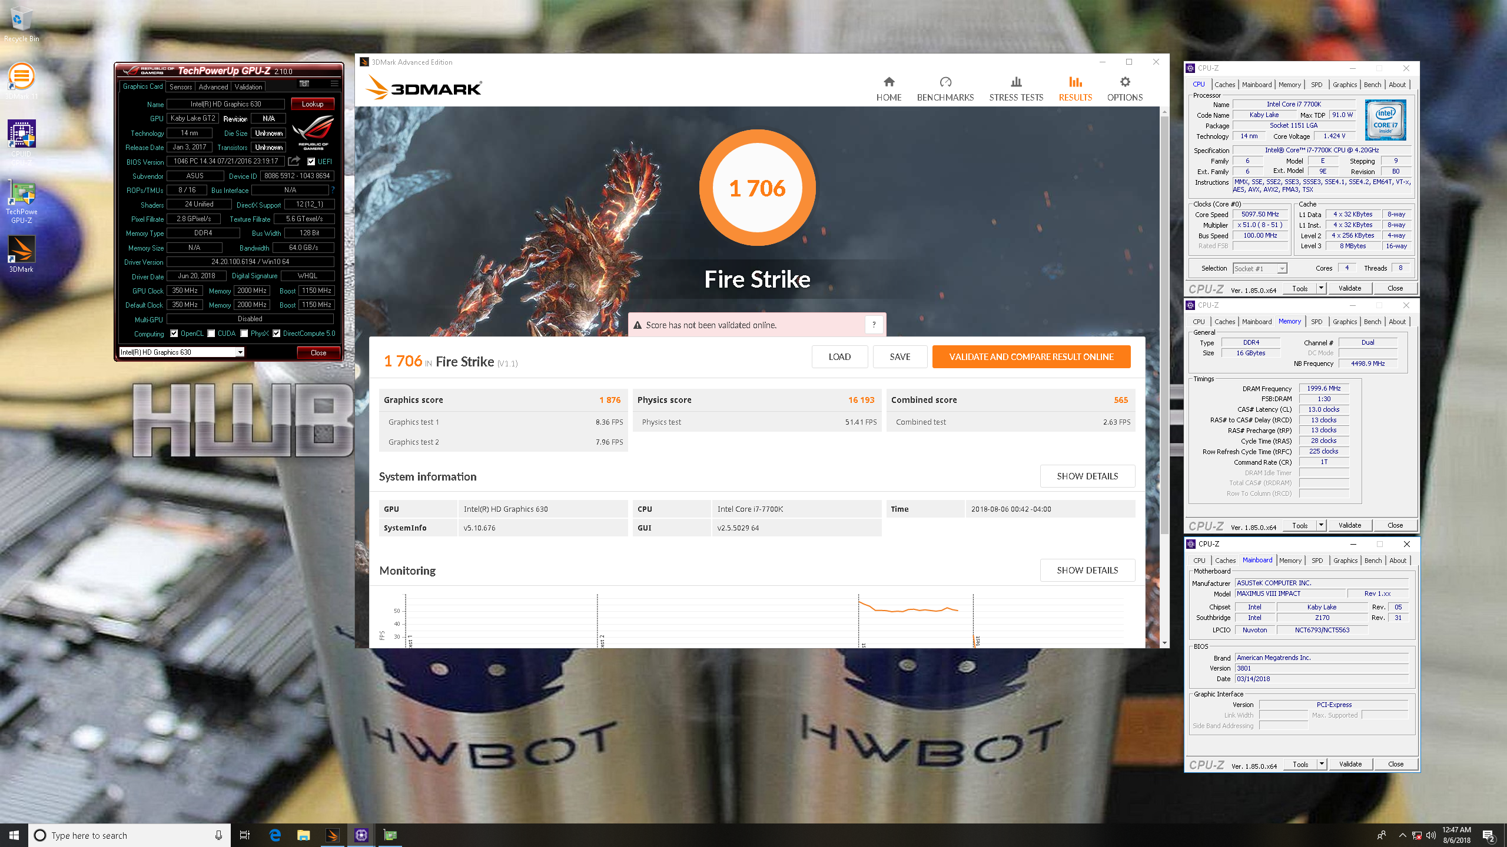The image size is (1507, 847).
Task: Click Validate in CPU-Z Memory window
Action: coord(1350,525)
